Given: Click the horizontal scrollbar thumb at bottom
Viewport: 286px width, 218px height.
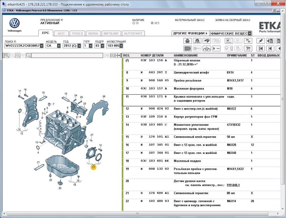Looking at the screenshot, I should tap(137, 213).
